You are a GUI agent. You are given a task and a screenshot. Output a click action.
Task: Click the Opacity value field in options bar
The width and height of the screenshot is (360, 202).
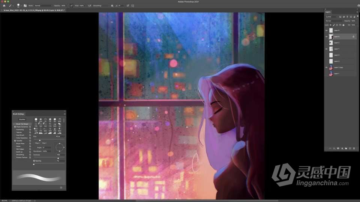click(x=63, y=6)
